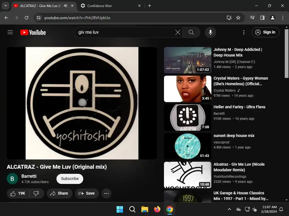Select Chrome icon on the taskbar

click(x=170, y=209)
